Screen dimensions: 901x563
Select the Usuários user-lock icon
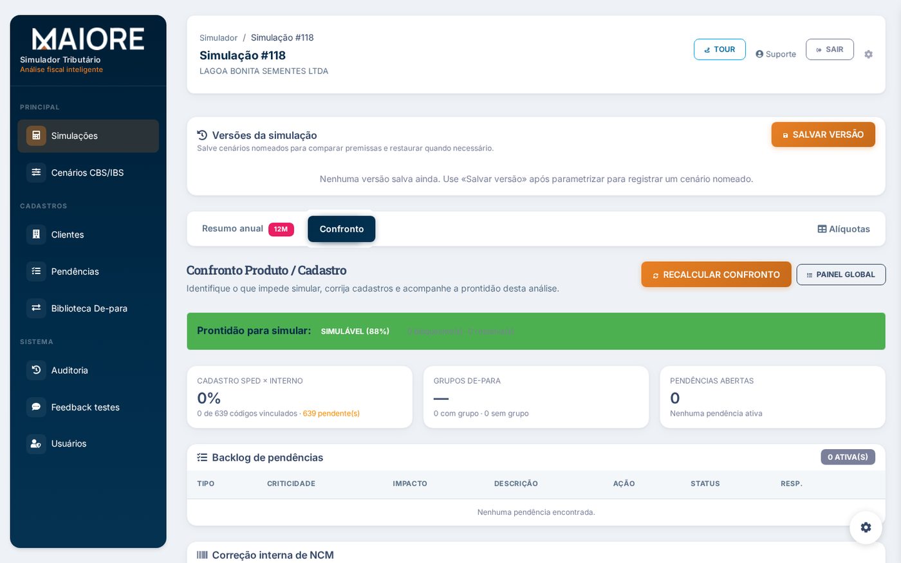(x=36, y=444)
